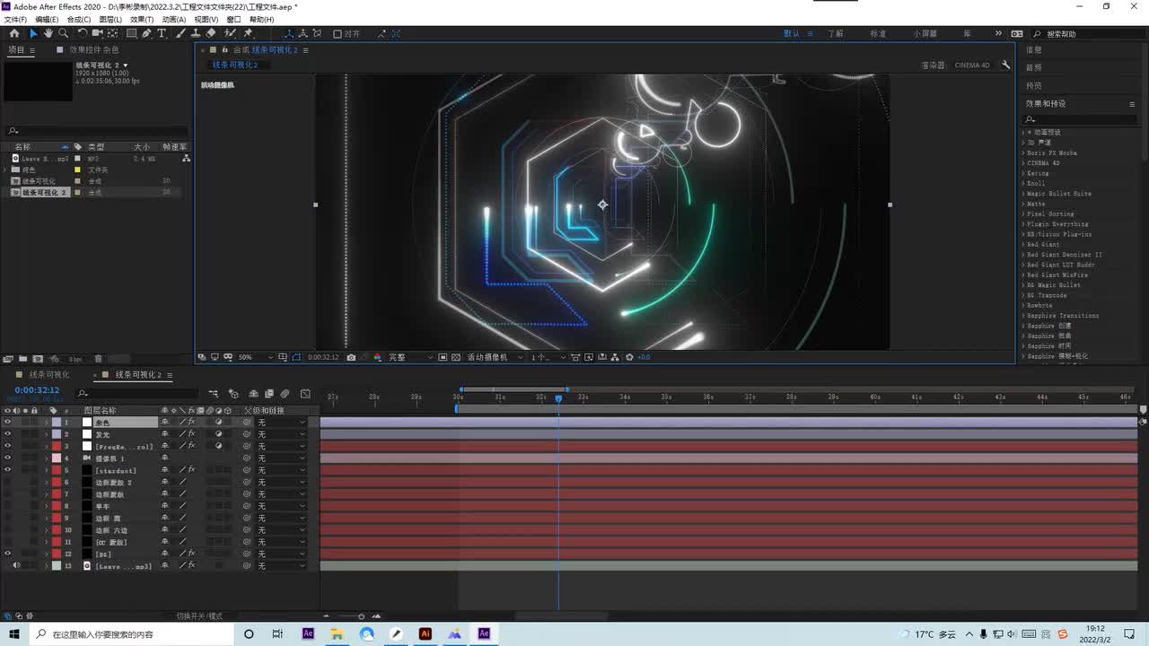This screenshot has height=646, width=1149.
Task: Mute audio of layer 13 mp3
Action: (x=16, y=566)
